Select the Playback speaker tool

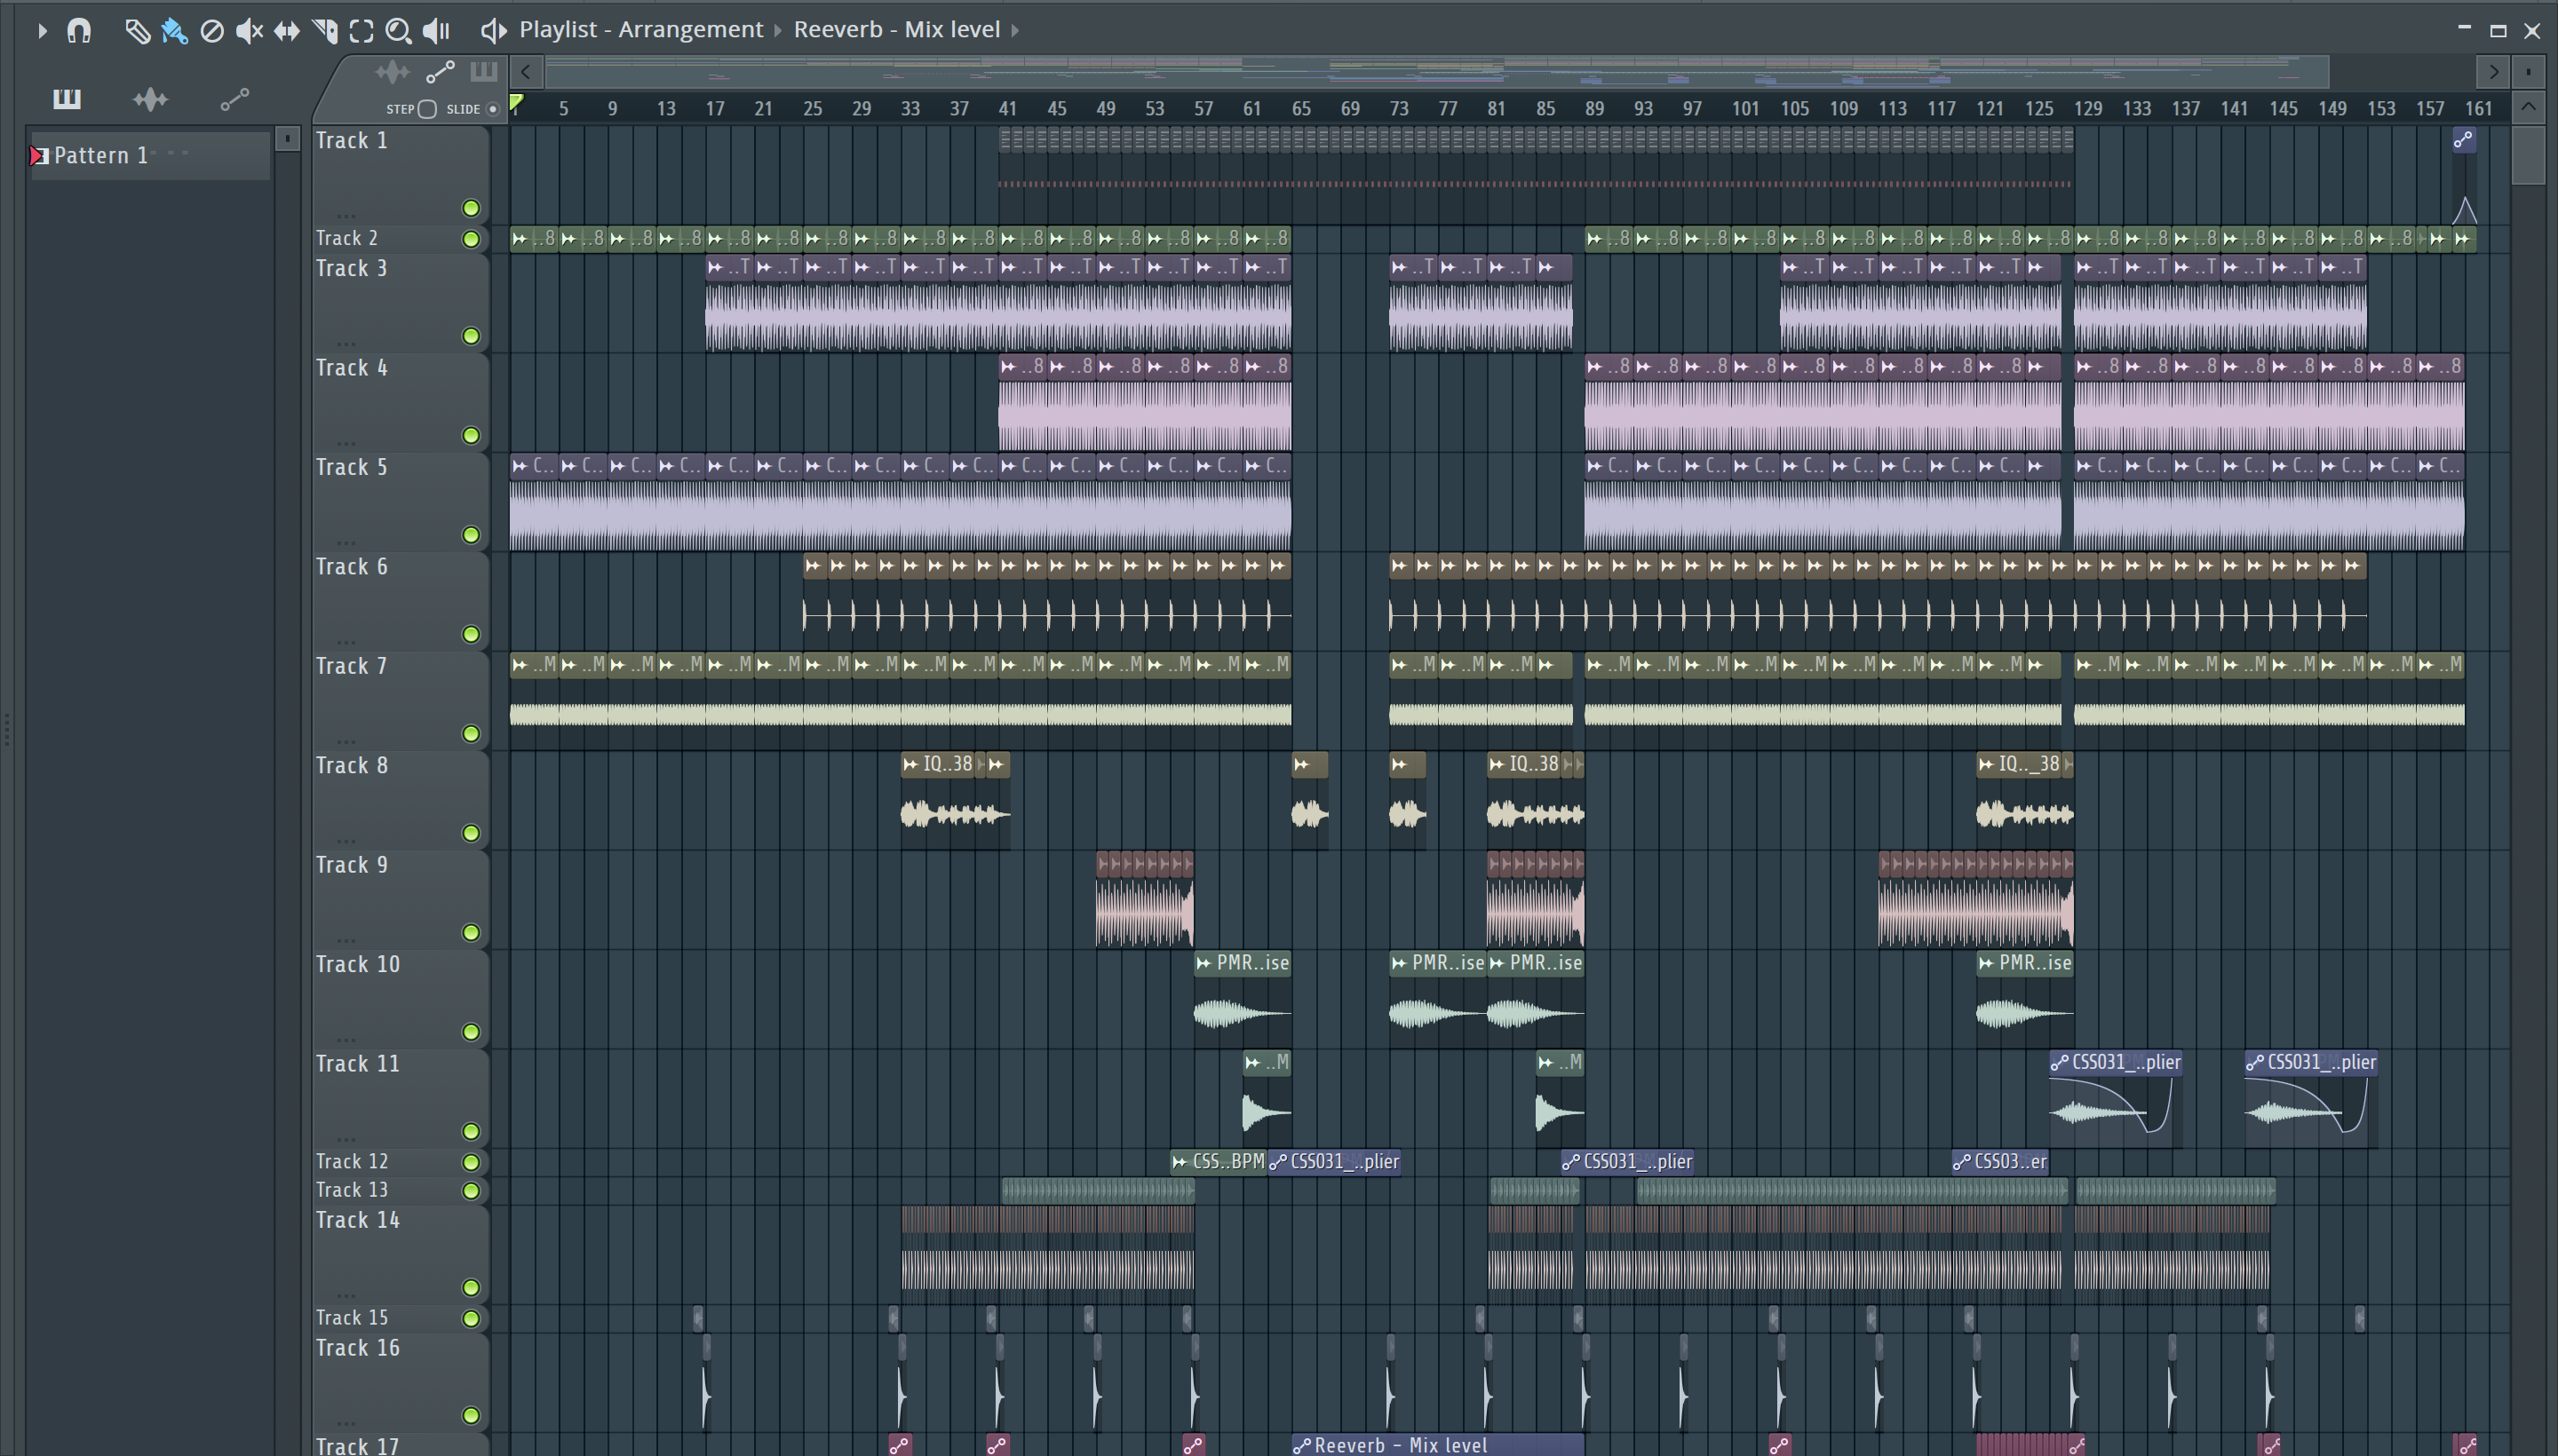pyautogui.click(x=436, y=31)
